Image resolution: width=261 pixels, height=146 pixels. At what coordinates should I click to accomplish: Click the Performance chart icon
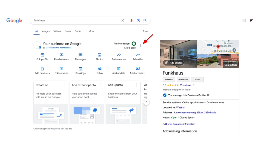(x=119, y=55)
